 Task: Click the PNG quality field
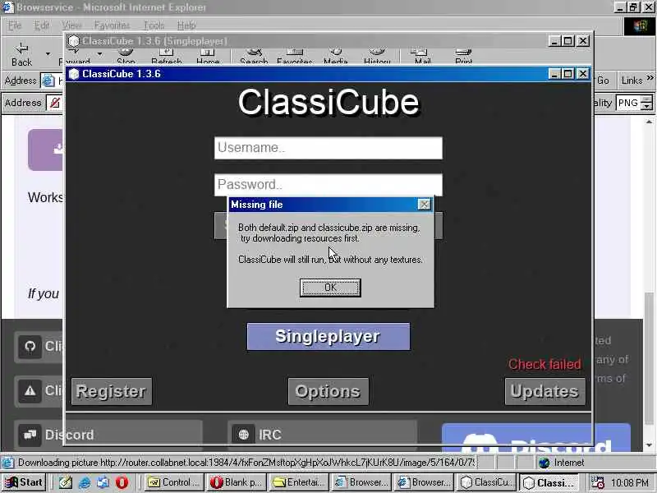tap(628, 103)
